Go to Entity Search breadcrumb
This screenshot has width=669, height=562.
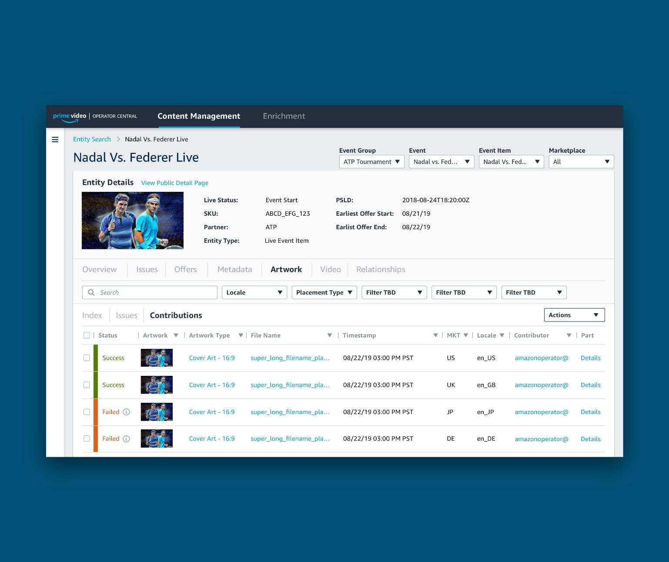[x=92, y=139]
